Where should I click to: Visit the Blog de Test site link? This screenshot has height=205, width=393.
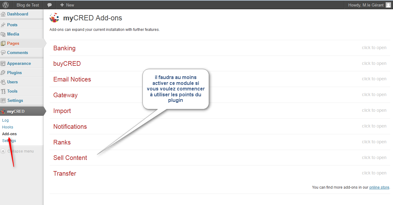pos(28,5)
